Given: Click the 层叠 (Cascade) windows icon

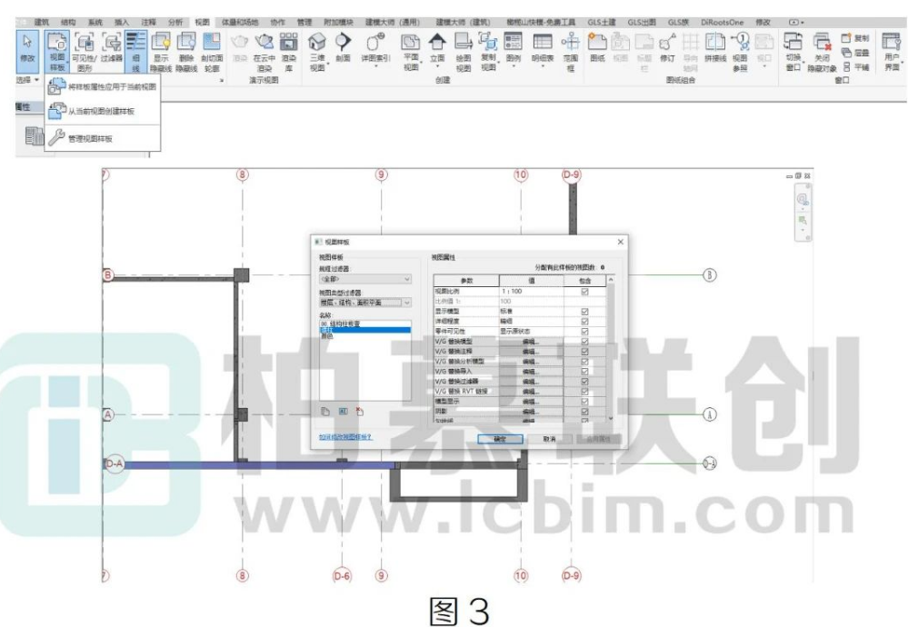Looking at the screenshot, I should [846, 53].
